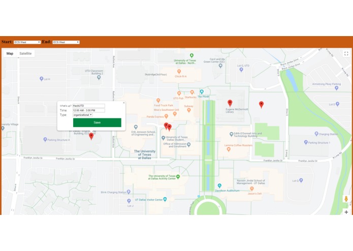This screenshot has width=353, height=251.
Task: Click the Lot G, UTD parking pin
Action: (x=241, y=70)
